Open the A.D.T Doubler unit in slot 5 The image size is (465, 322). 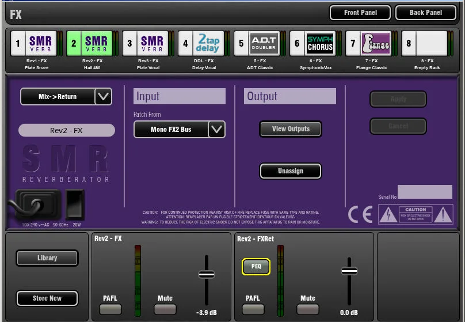tap(264, 43)
